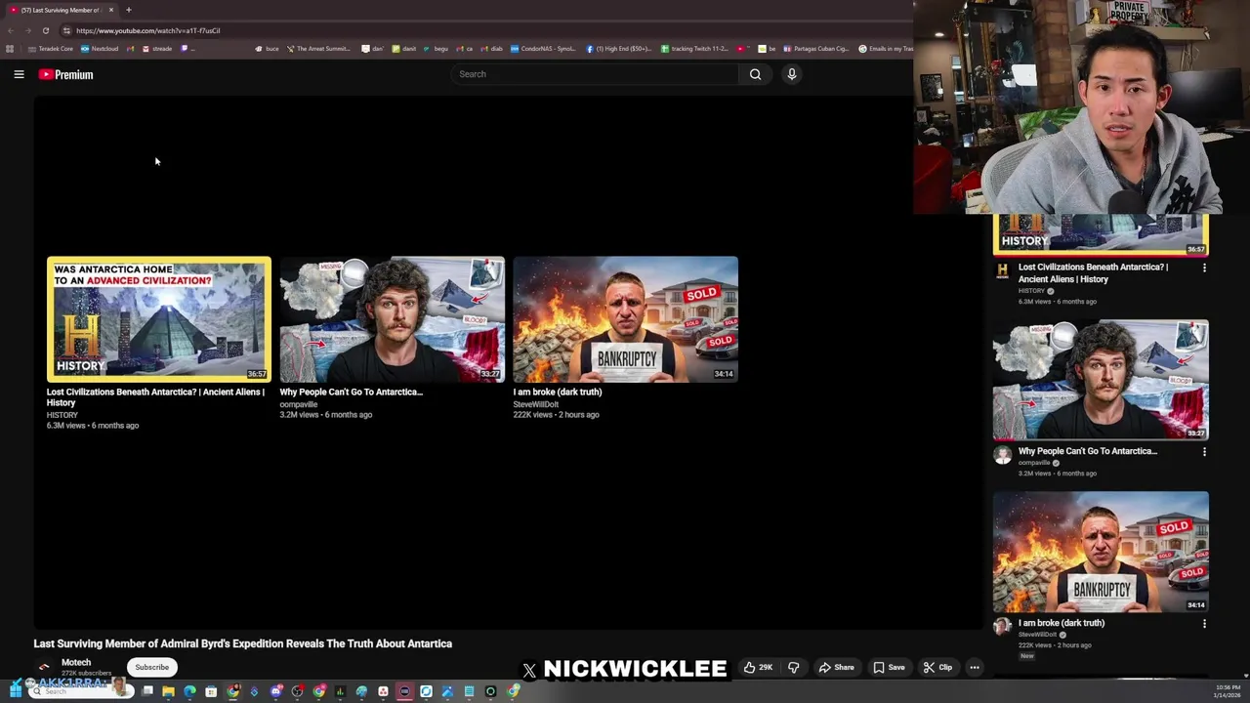Image resolution: width=1250 pixels, height=703 pixels.
Task: Open more actions ellipsis beside Clip
Action: point(975,668)
